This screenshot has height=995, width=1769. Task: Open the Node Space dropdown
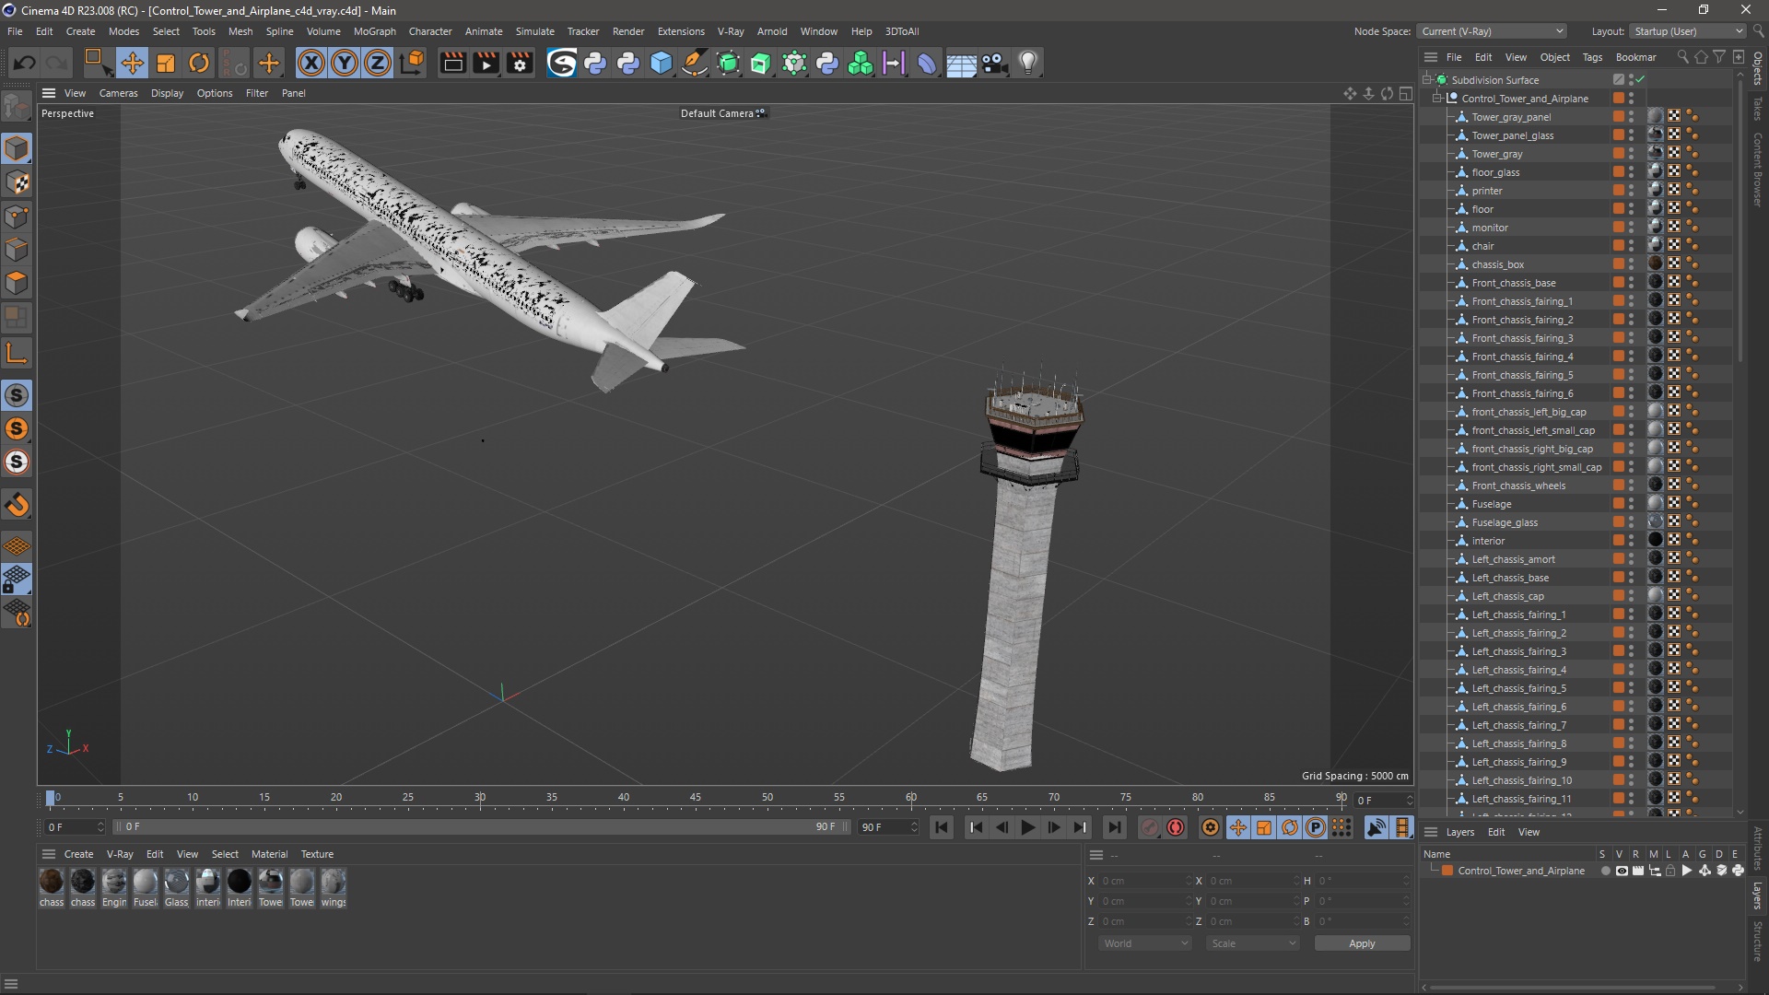pyautogui.click(x=1492, y=31)
